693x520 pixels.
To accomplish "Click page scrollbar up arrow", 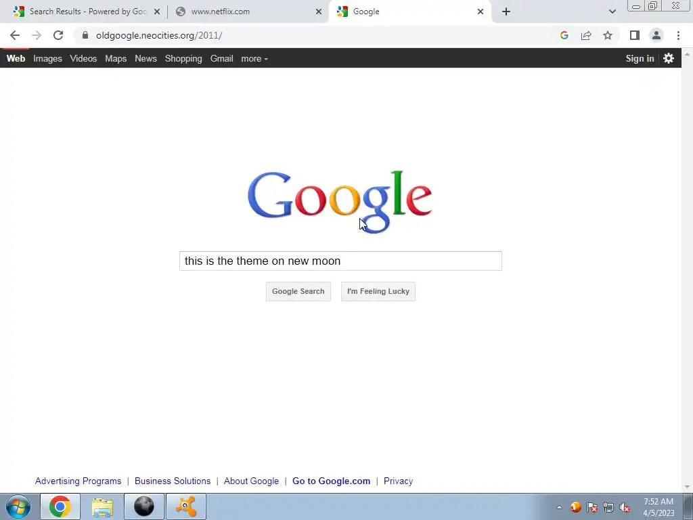I will click(x=688, y=54).
